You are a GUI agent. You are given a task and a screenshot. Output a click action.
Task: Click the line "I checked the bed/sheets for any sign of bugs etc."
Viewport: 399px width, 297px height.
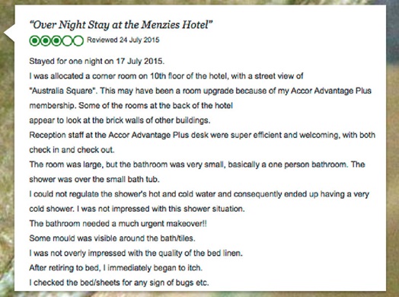(x=119, y=283)
